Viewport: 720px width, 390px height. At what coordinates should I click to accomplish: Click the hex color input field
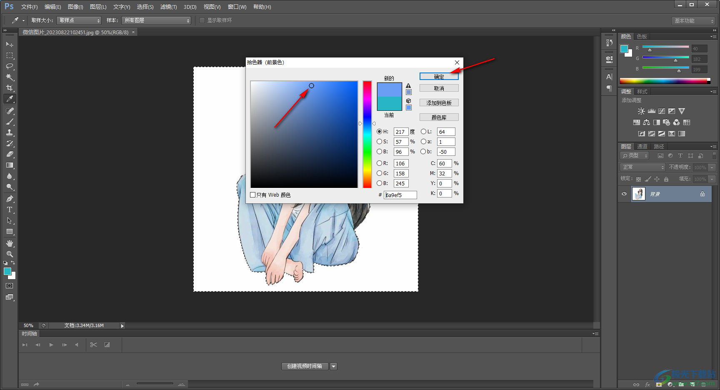click(x=400, y=195)
